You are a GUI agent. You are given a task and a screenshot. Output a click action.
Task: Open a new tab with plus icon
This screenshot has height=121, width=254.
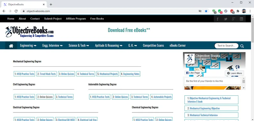pos(51,4)
